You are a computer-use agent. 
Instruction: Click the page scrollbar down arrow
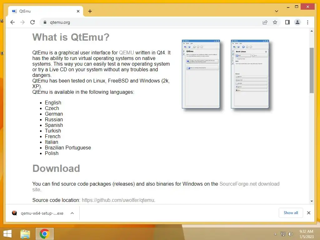tap(312, 201)
